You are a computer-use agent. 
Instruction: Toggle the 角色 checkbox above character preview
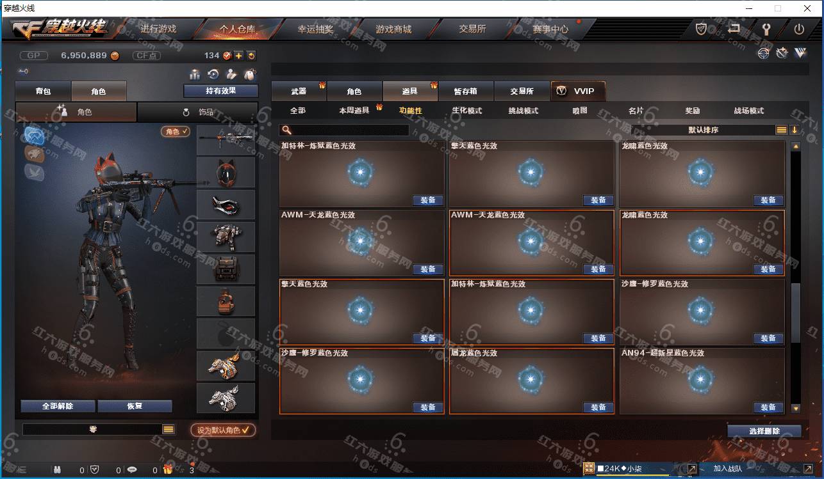pos(176,131)
